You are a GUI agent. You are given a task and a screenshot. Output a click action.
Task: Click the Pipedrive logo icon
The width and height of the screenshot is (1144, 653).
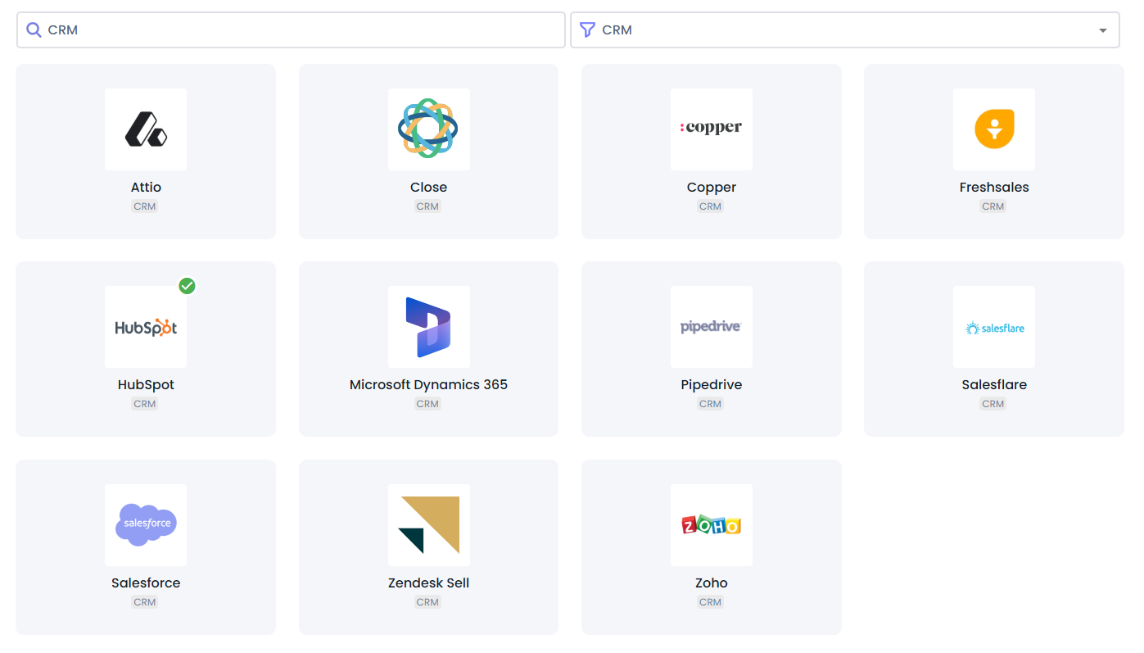pyautogui.click(x=711, y=327)
